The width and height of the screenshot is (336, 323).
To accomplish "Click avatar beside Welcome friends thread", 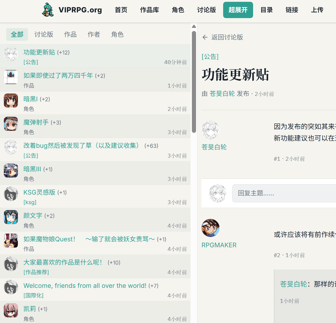I will (11, 287).
